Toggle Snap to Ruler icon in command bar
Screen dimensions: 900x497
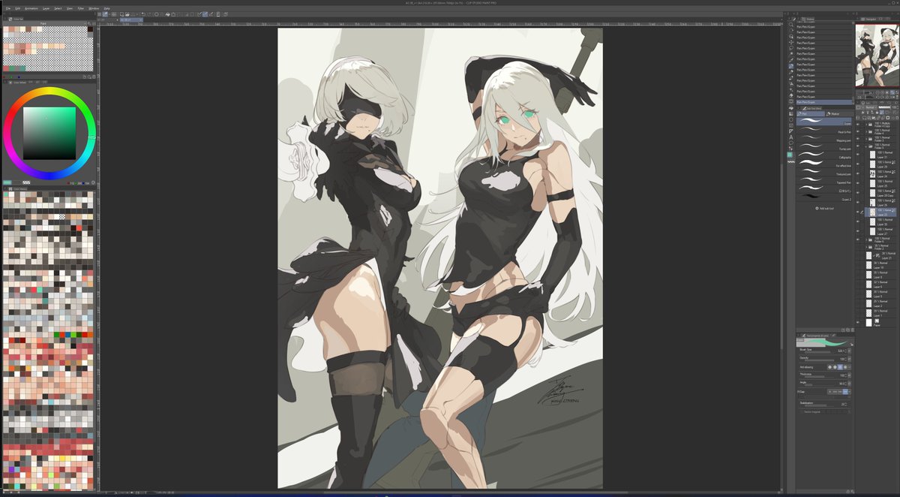199,14
